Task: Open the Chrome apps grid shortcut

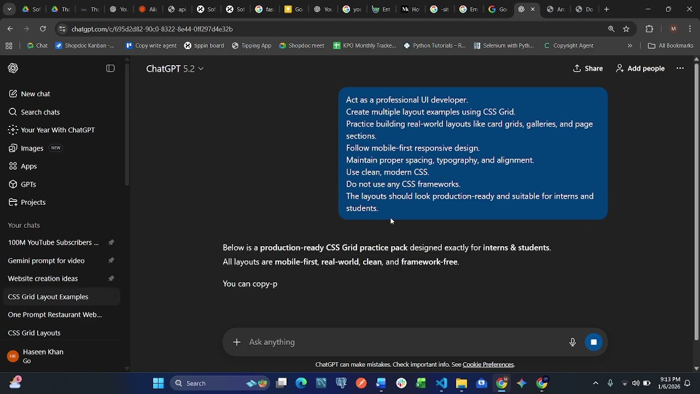Action: (9, 46)
